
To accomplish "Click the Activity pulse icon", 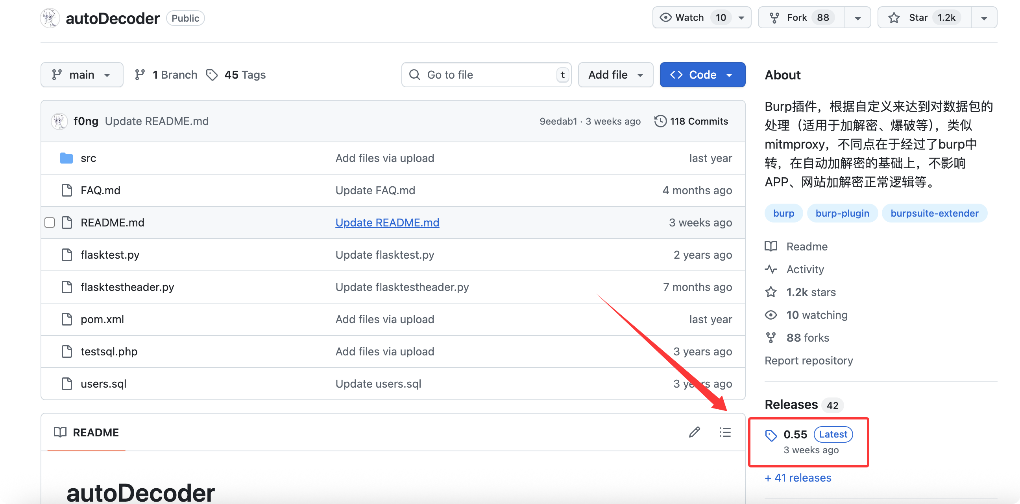I will 771,269.
